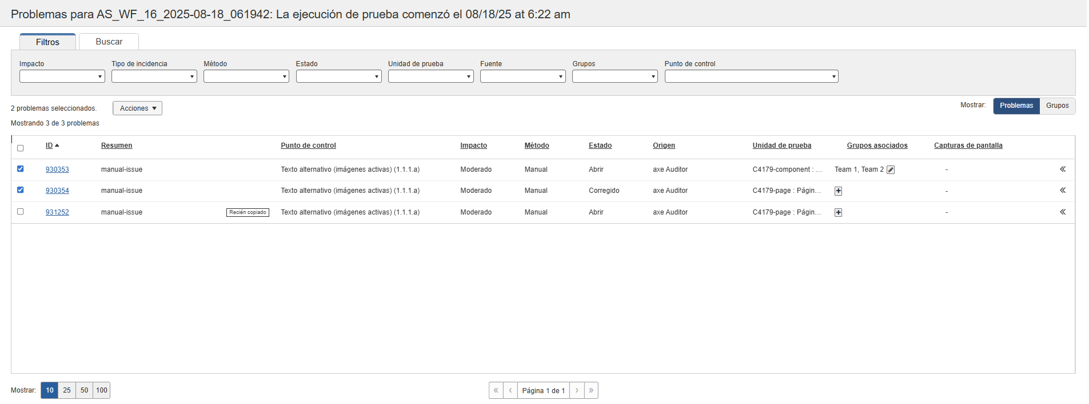The height and width of the screenshot is (404, 1089).
Task: Open issue link 930354
Action: pos(57,191)
